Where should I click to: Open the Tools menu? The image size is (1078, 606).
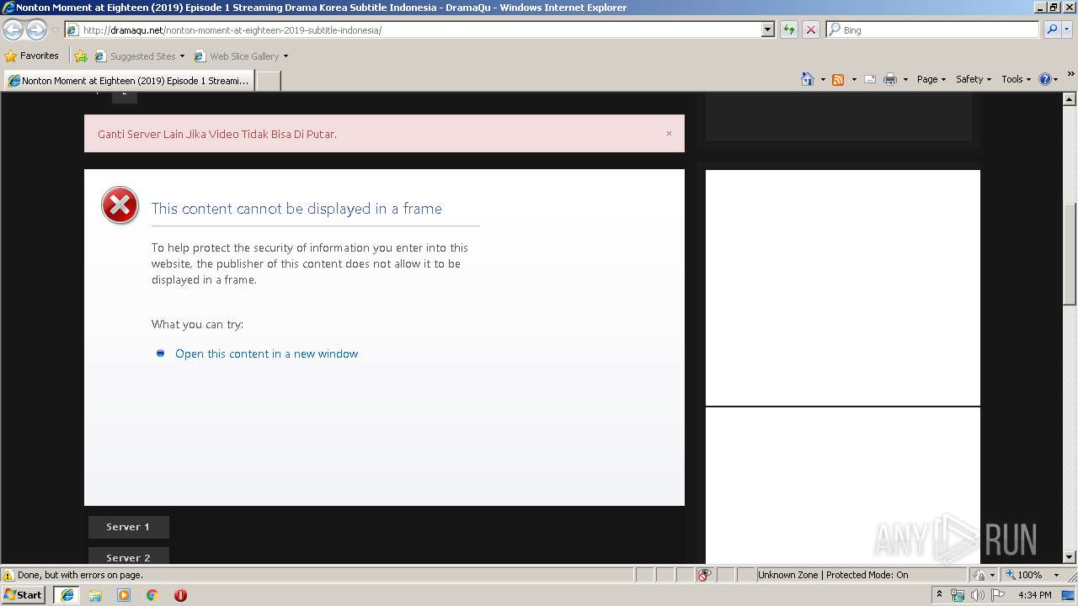(1016, 79)
